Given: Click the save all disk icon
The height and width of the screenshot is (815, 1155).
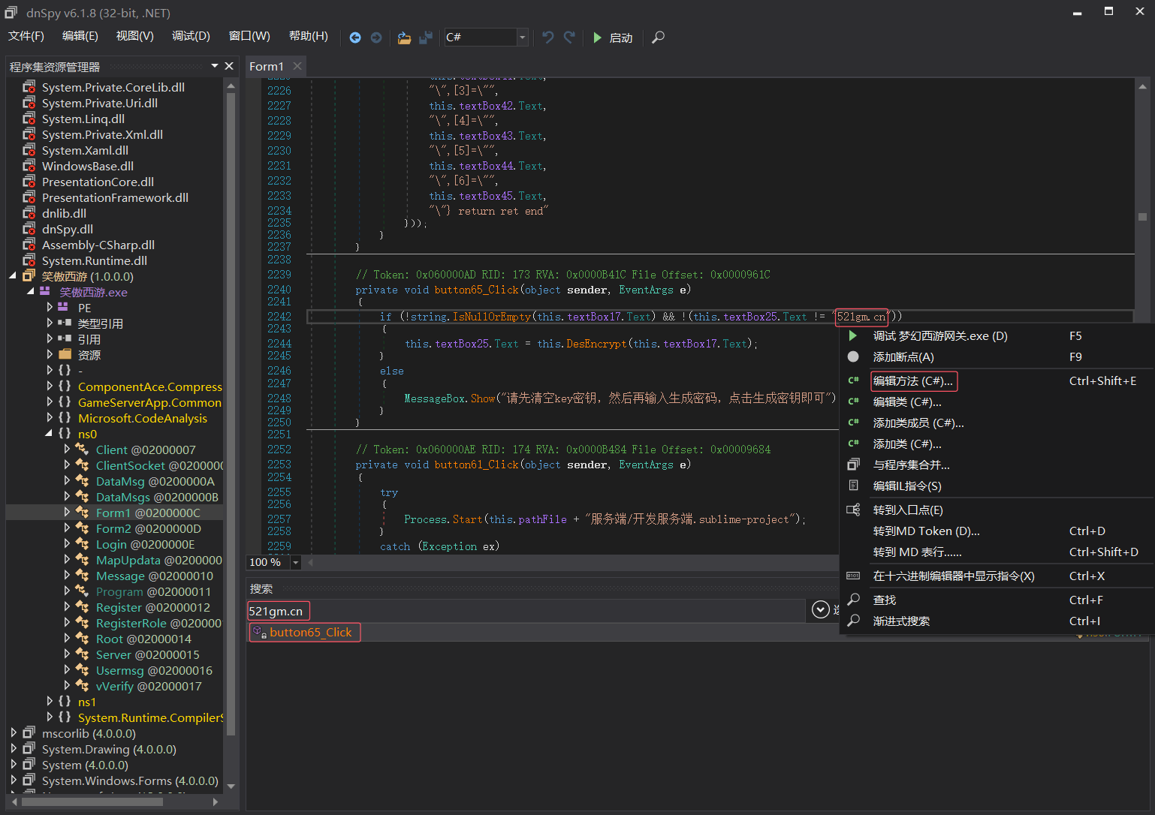Looking at the screenshot, I should point(426,38).
